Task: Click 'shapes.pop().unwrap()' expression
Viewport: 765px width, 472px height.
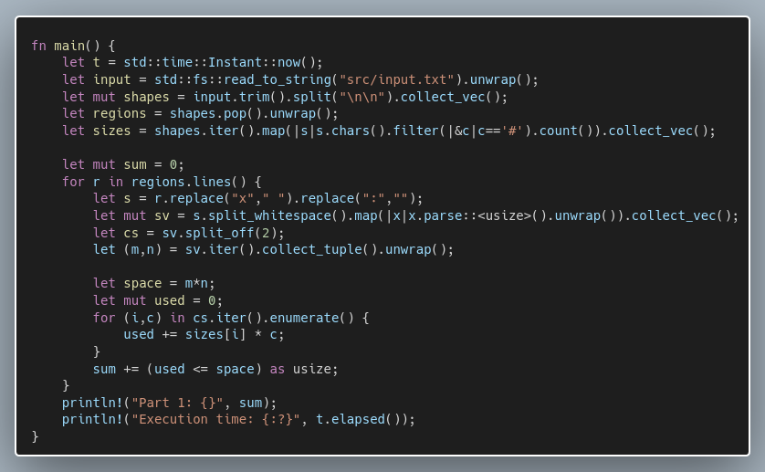Action: (x=250, y=114)
